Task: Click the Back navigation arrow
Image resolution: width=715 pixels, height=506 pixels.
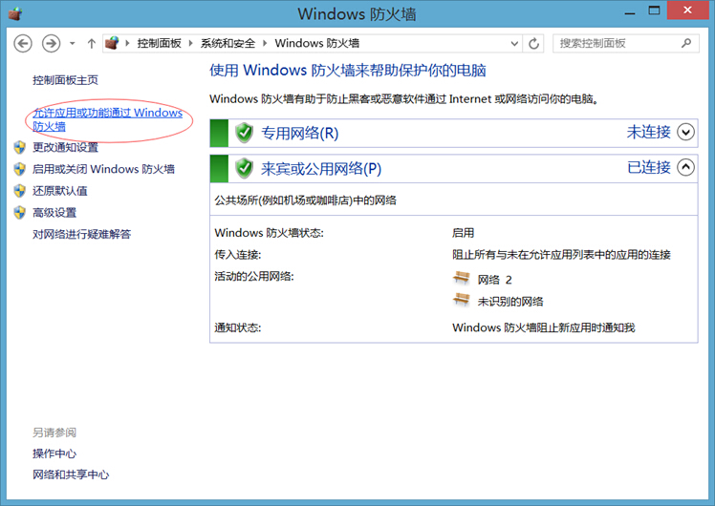Action: [23, 44]
